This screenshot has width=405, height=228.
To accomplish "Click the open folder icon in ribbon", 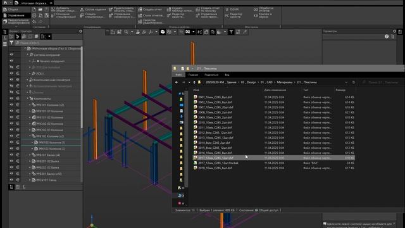I will (40, 9).
